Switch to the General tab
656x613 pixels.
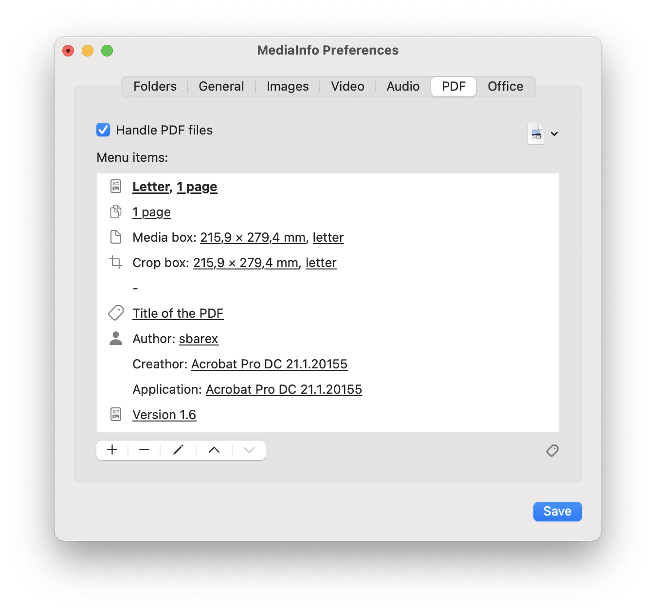coord(221,86)
